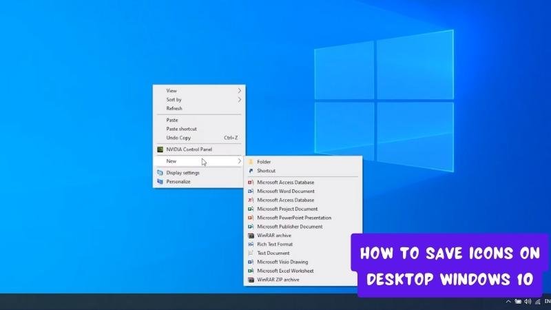
Task: Choose Refresh from the desktop context menu
Action: [199, 108]
